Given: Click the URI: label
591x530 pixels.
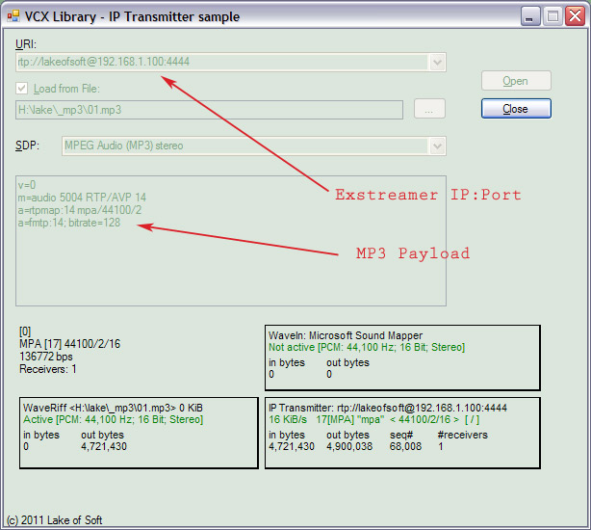Looking at the screenshot, I should (x=26, y=44).
